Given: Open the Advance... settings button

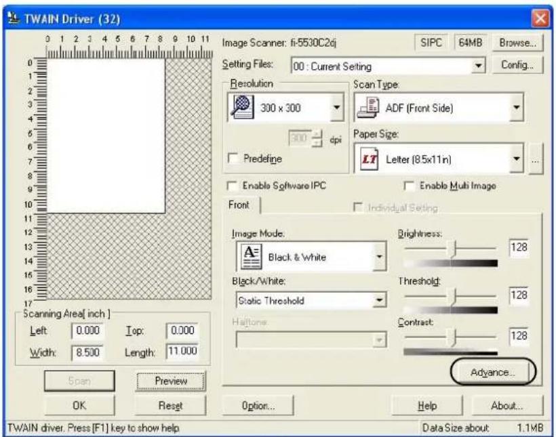Looking at the screenshot, I should [493, 372].
